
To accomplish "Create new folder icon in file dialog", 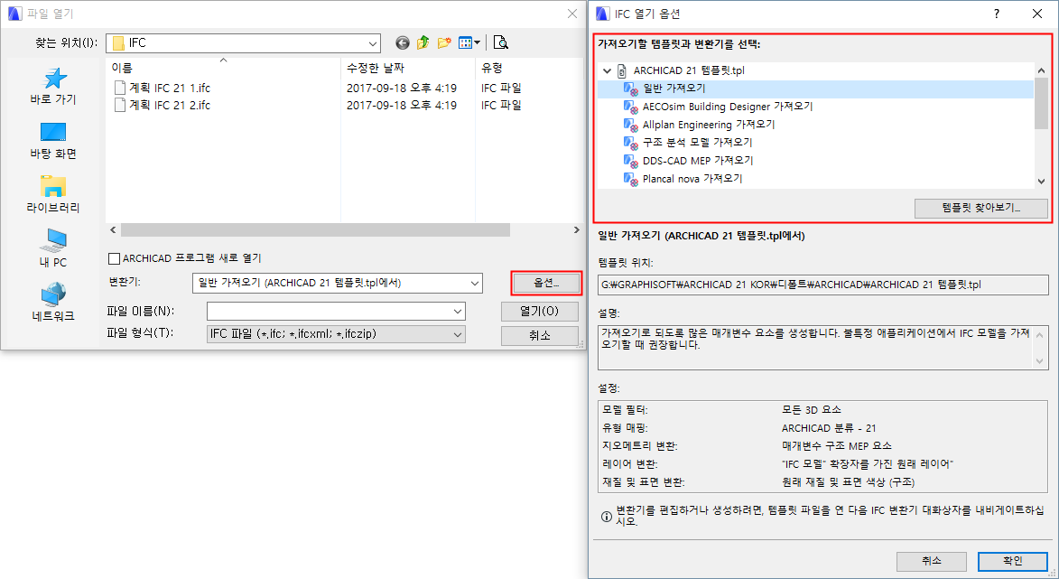I will (443, 43).
